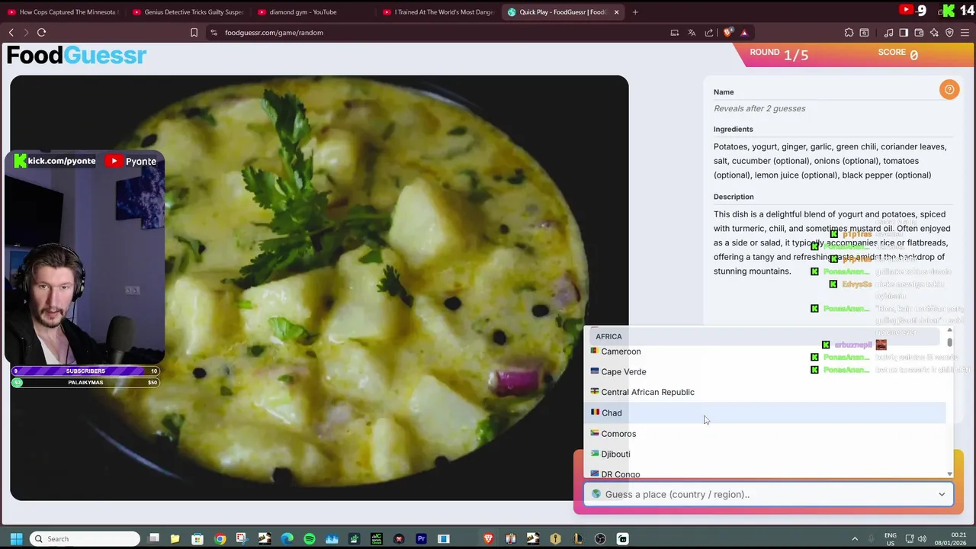Click the Brave browser taskbar icon
Image resolution: width=976 pixels, height=549 pixels.
click(x=488, y=539)
